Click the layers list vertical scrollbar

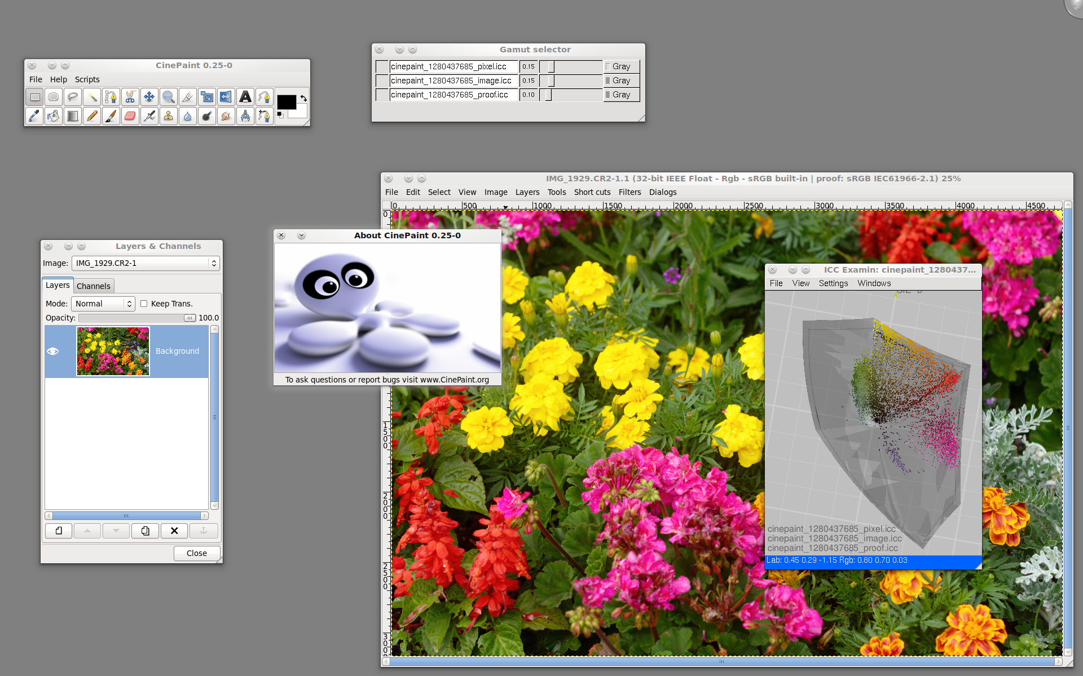coord(214,417)
